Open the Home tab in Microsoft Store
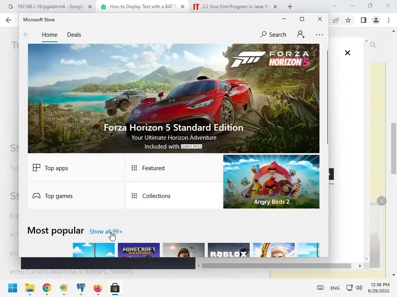This screenshot has height=297, width=397. pyautogui.click(x=50, y=34)
